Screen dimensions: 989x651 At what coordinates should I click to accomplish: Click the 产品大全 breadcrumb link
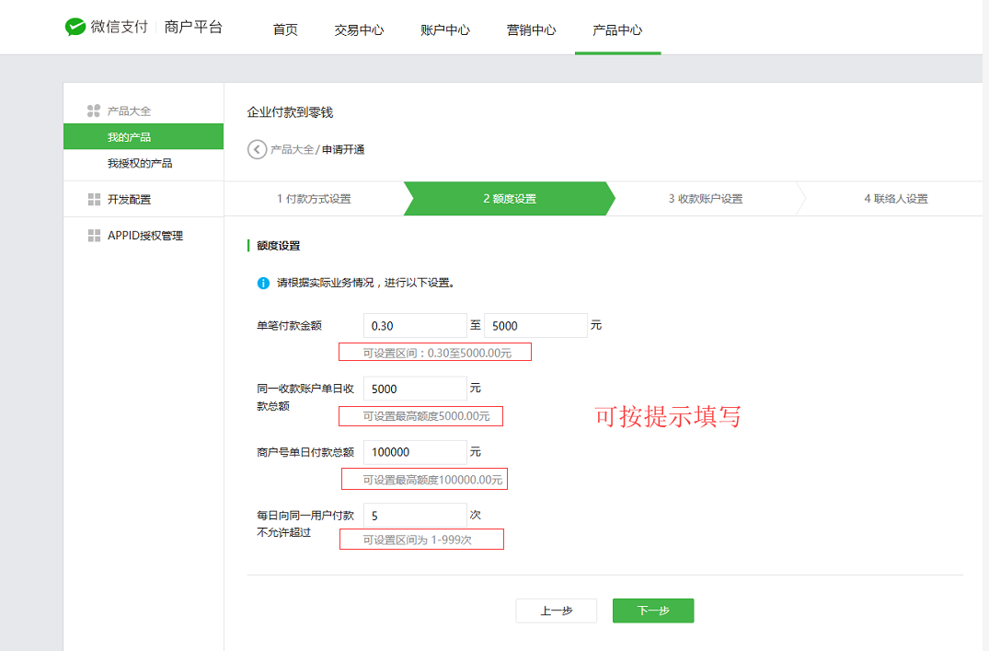[x=292, y=149]
